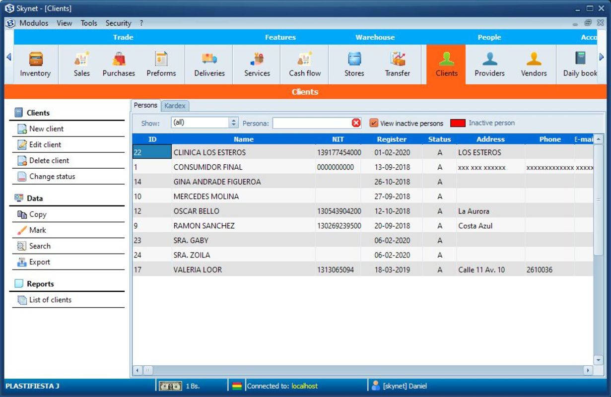Select row SRA. ZOILA
The width and height of the screenshot is (611, 397).
pos(363,255)
